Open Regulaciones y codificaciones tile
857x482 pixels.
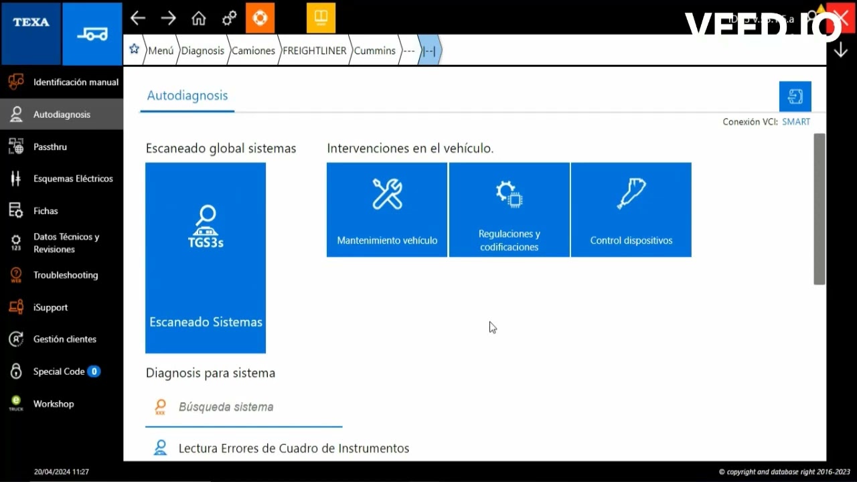tap(509, 210)
